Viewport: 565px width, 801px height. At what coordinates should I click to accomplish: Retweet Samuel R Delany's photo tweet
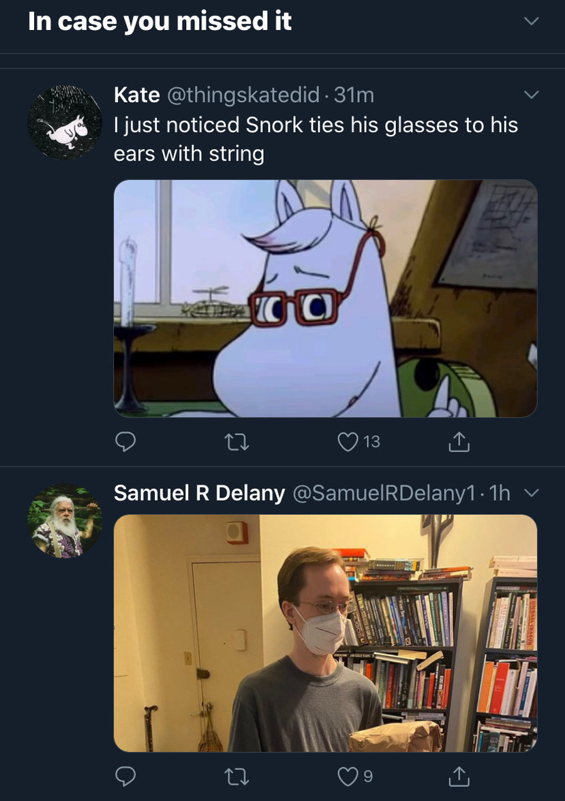[x=236, y=776]
